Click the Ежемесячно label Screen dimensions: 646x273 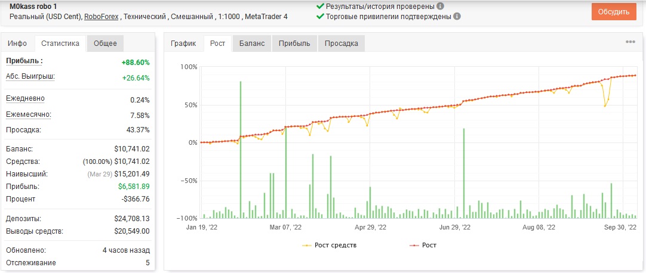pyautogui.click(x=28, y=114)
